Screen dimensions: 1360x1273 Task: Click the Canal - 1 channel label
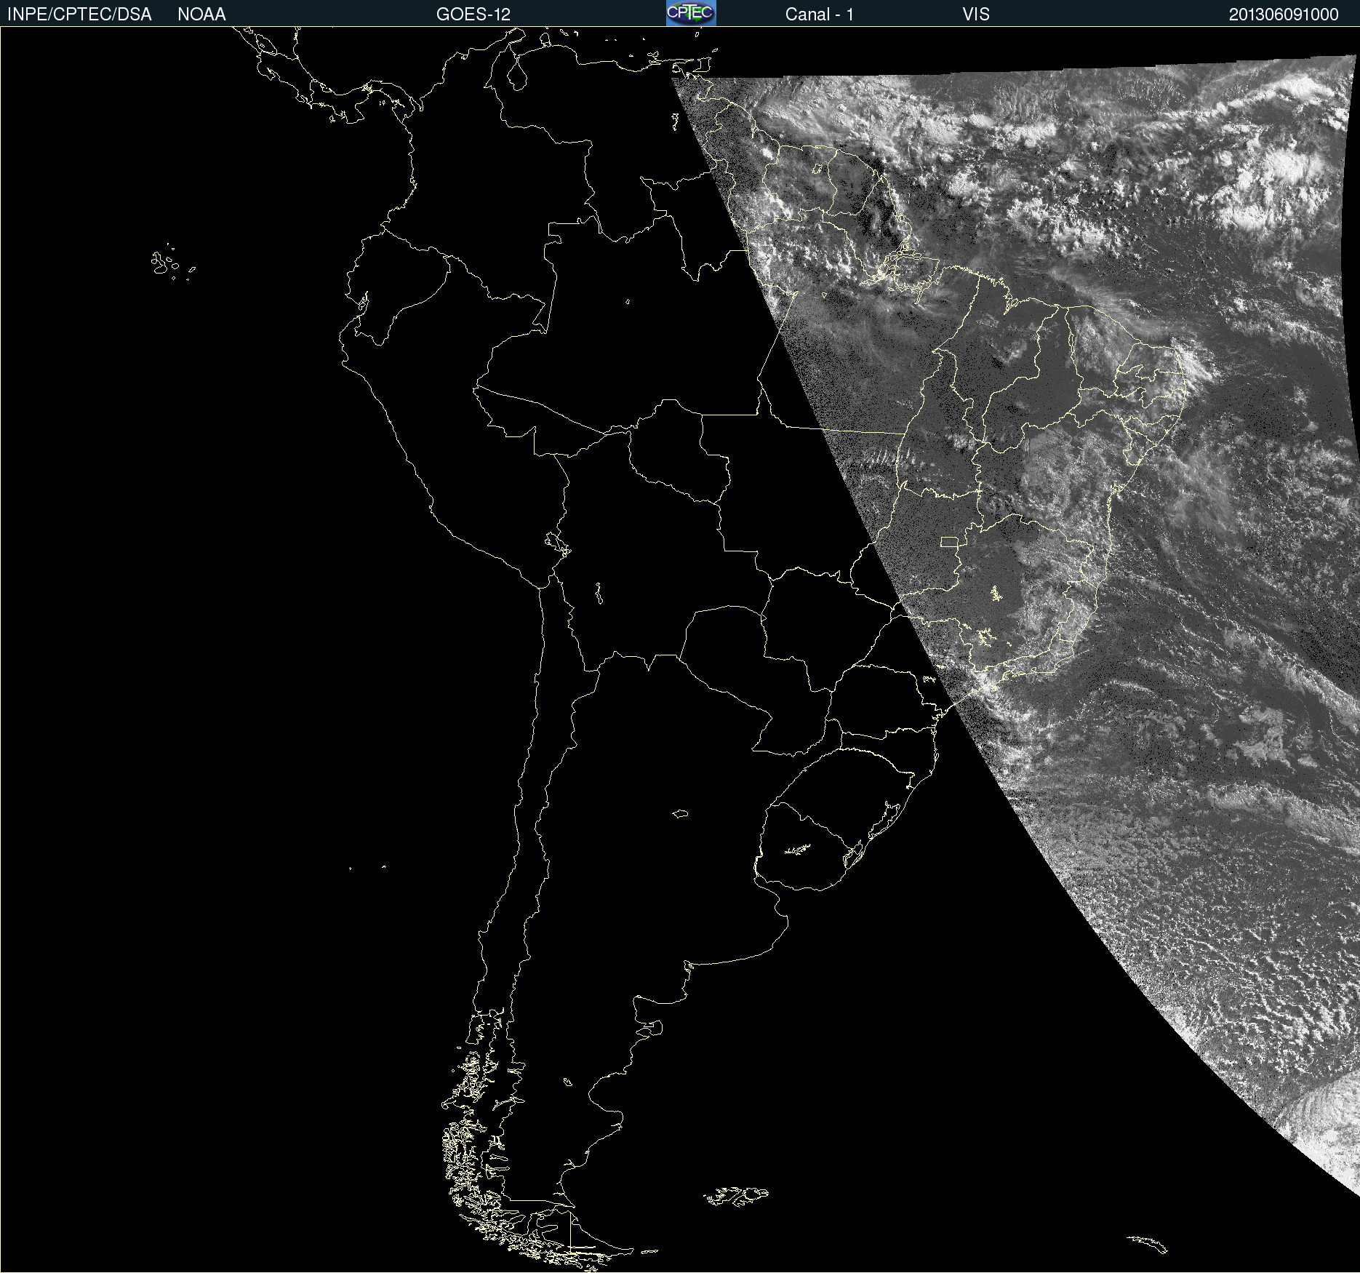click(819, 15)
